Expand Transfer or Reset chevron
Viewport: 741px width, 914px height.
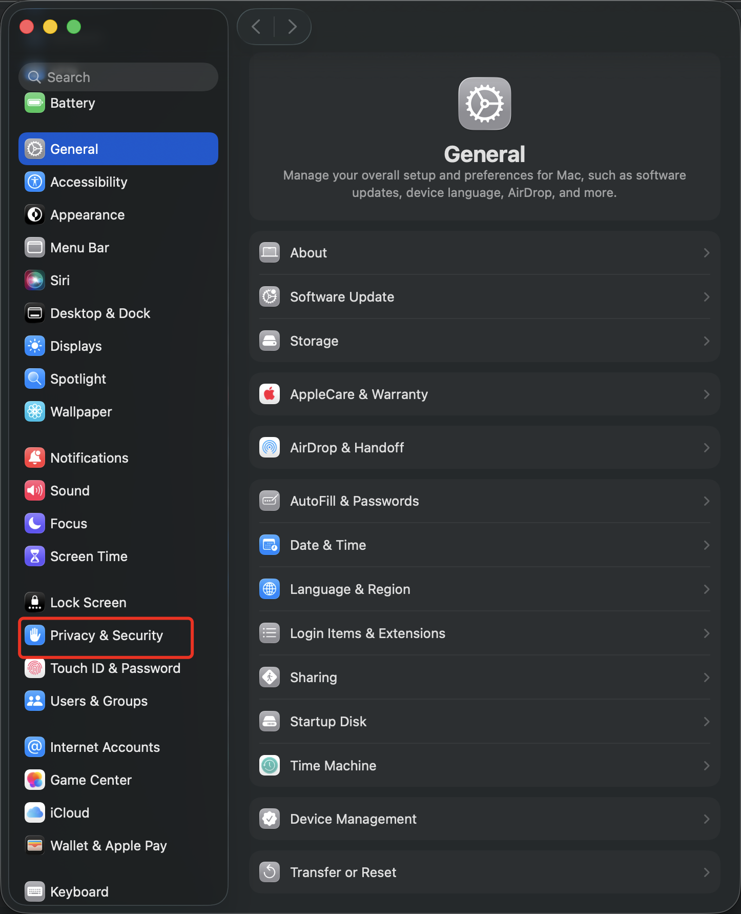click(706, 872)
